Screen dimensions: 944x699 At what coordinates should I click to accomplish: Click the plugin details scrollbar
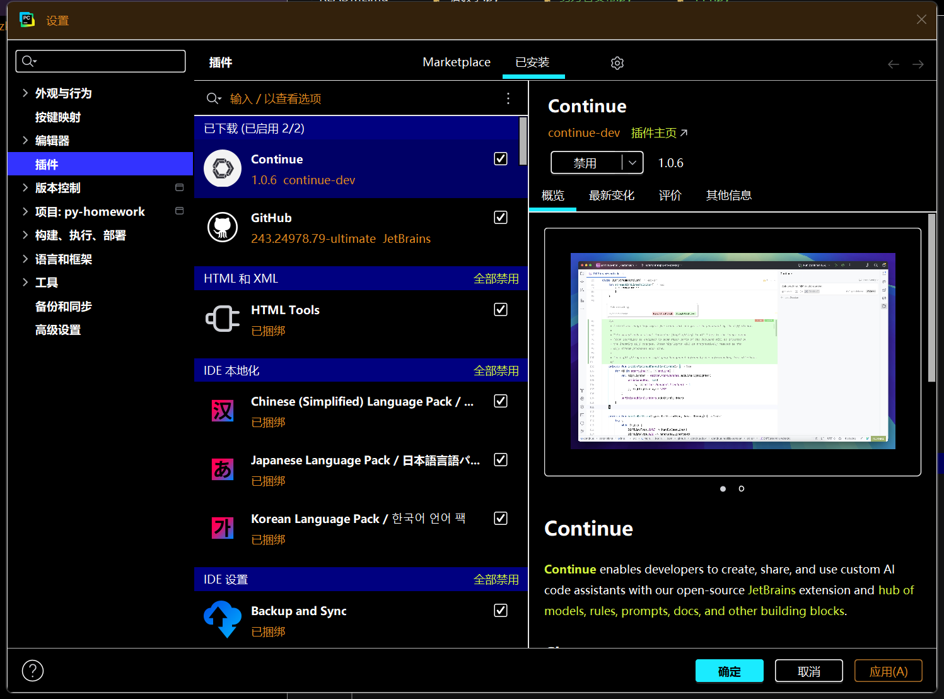pyautogui.click(x=931, y=298)
